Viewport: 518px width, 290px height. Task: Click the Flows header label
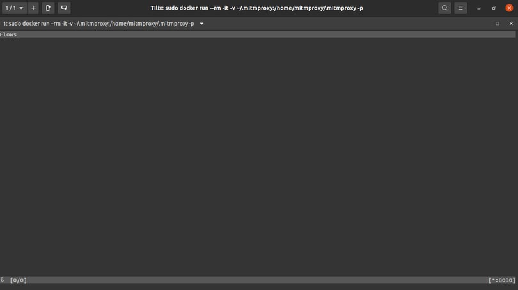tap(8, 34)
